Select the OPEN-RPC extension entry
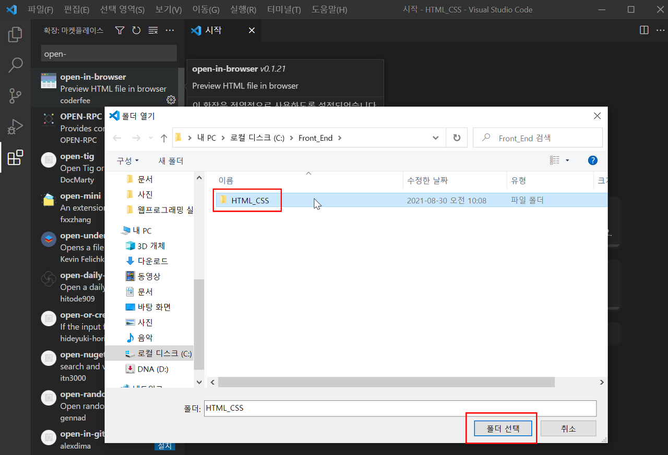668x455 pixels. (x=68, y=128)
